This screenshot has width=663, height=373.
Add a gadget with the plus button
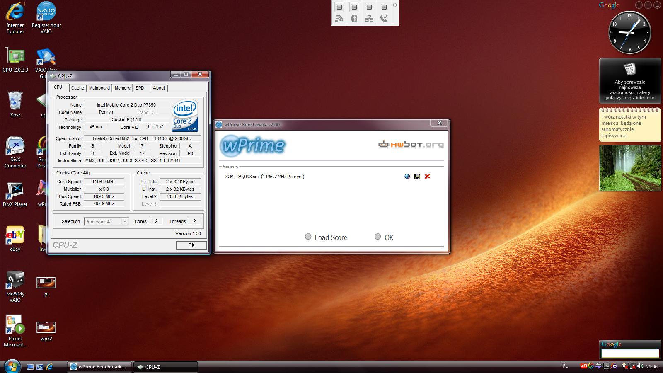pos(639,5)
